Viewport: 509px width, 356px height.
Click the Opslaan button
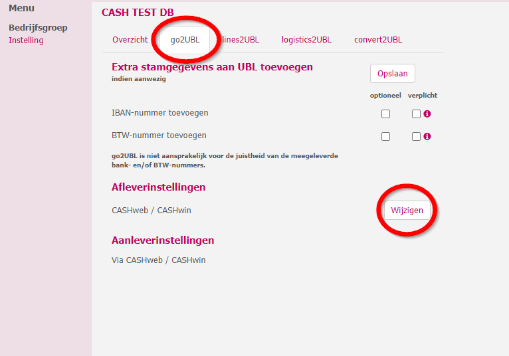click(393, 73)
